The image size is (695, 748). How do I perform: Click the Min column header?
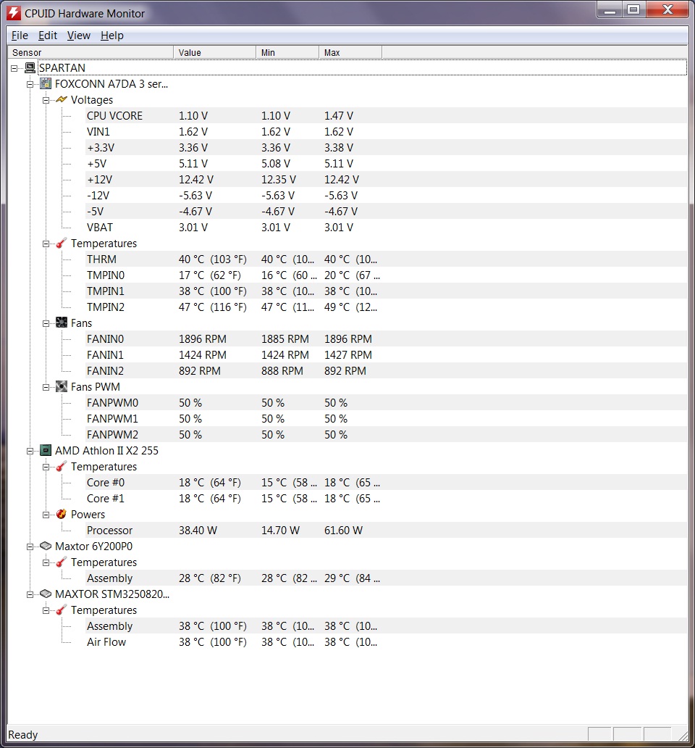pyautogui.click(x=287, y=52)
